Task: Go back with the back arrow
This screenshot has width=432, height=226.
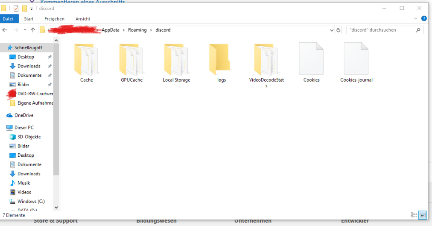Action: [5, 30]
